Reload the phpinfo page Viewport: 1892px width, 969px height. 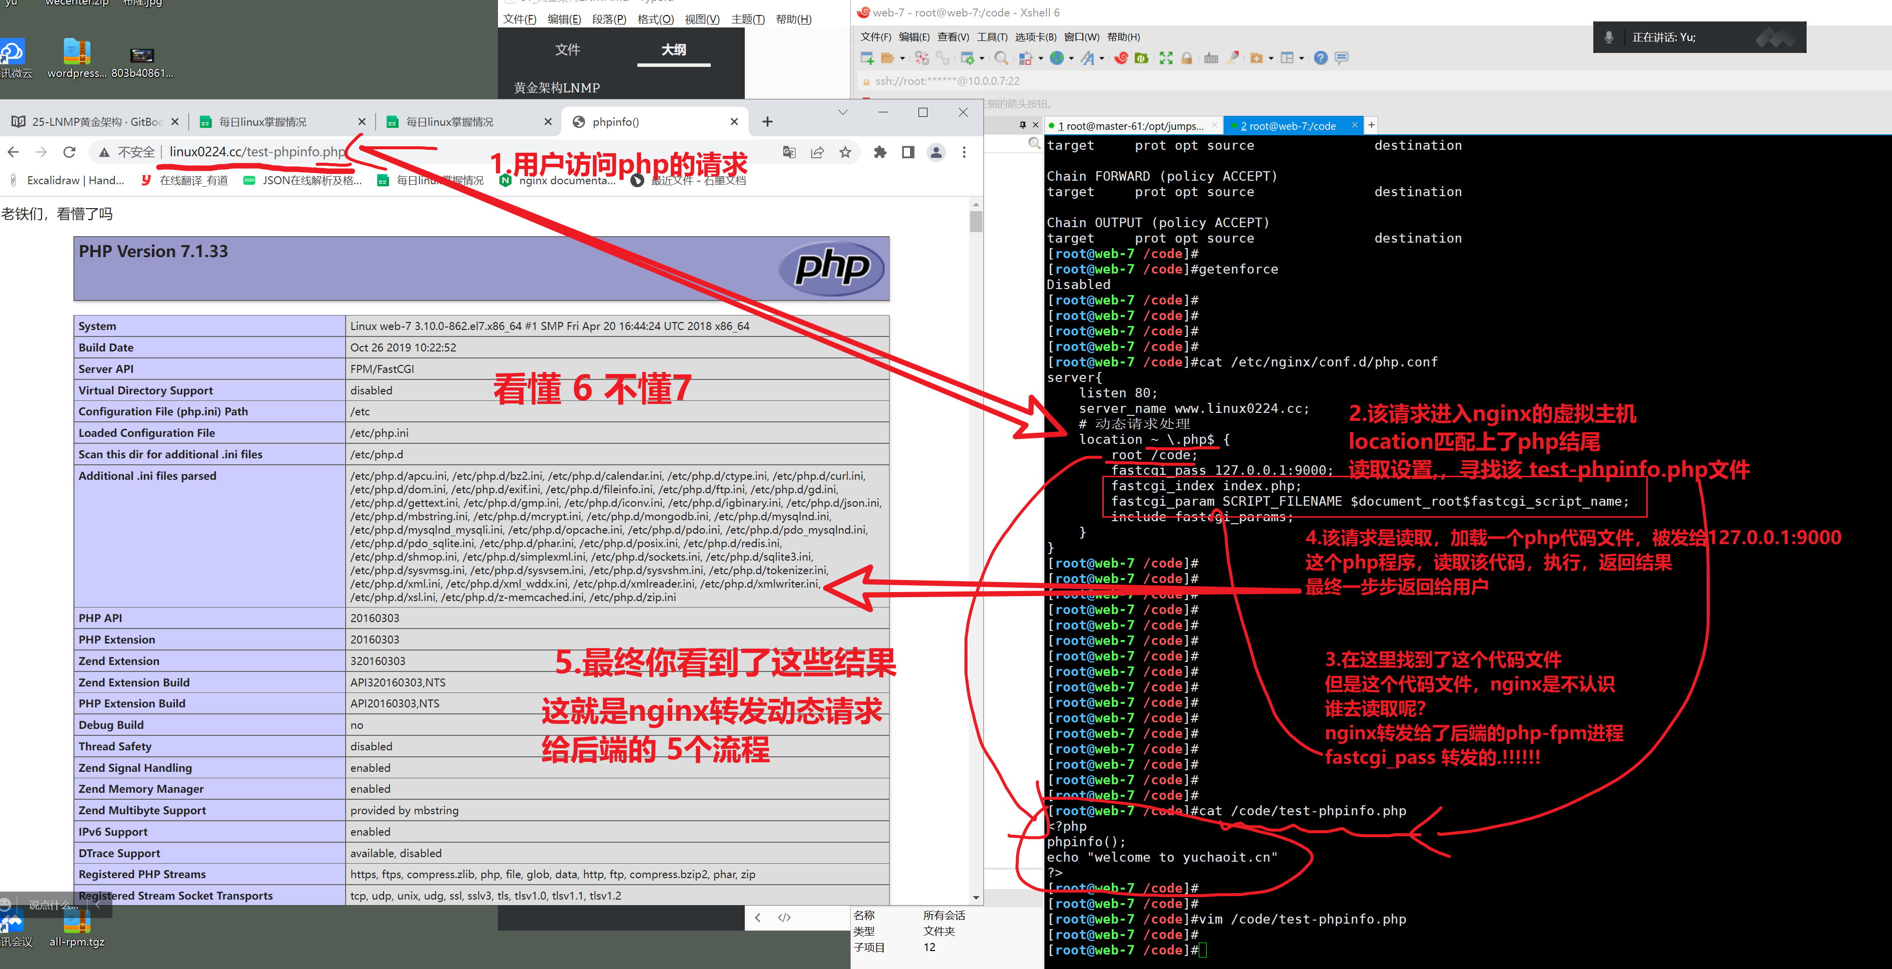click(69, 152)
